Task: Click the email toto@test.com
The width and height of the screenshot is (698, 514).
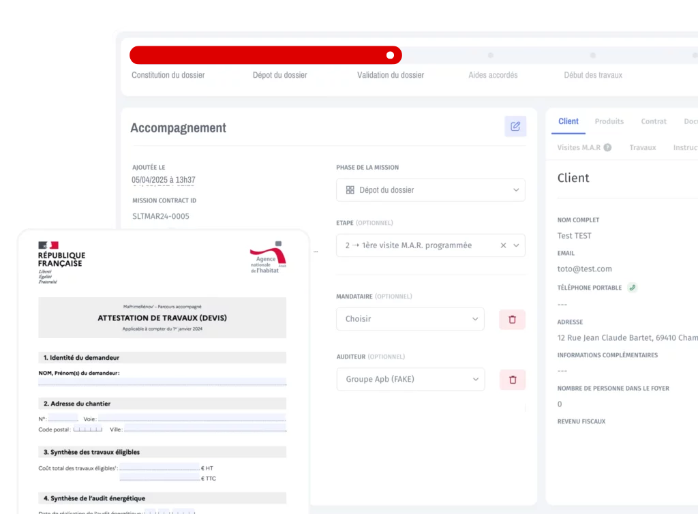Action: (x=584, y=269)
